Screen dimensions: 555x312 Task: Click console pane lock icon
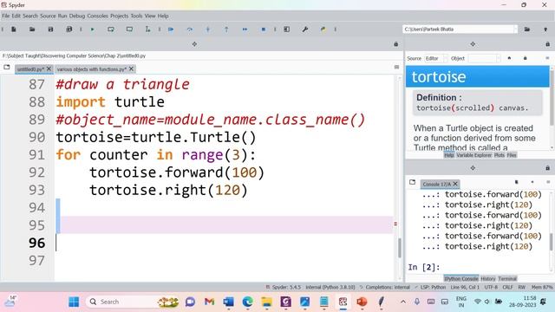(547, 168)
